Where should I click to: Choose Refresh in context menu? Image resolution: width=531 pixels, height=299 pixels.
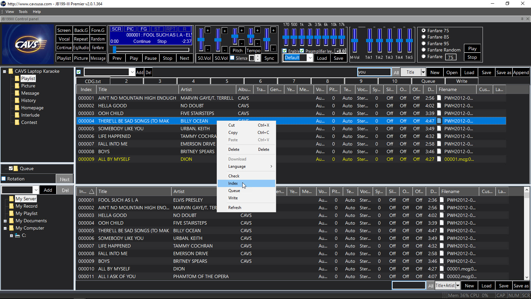pos(246,208)
